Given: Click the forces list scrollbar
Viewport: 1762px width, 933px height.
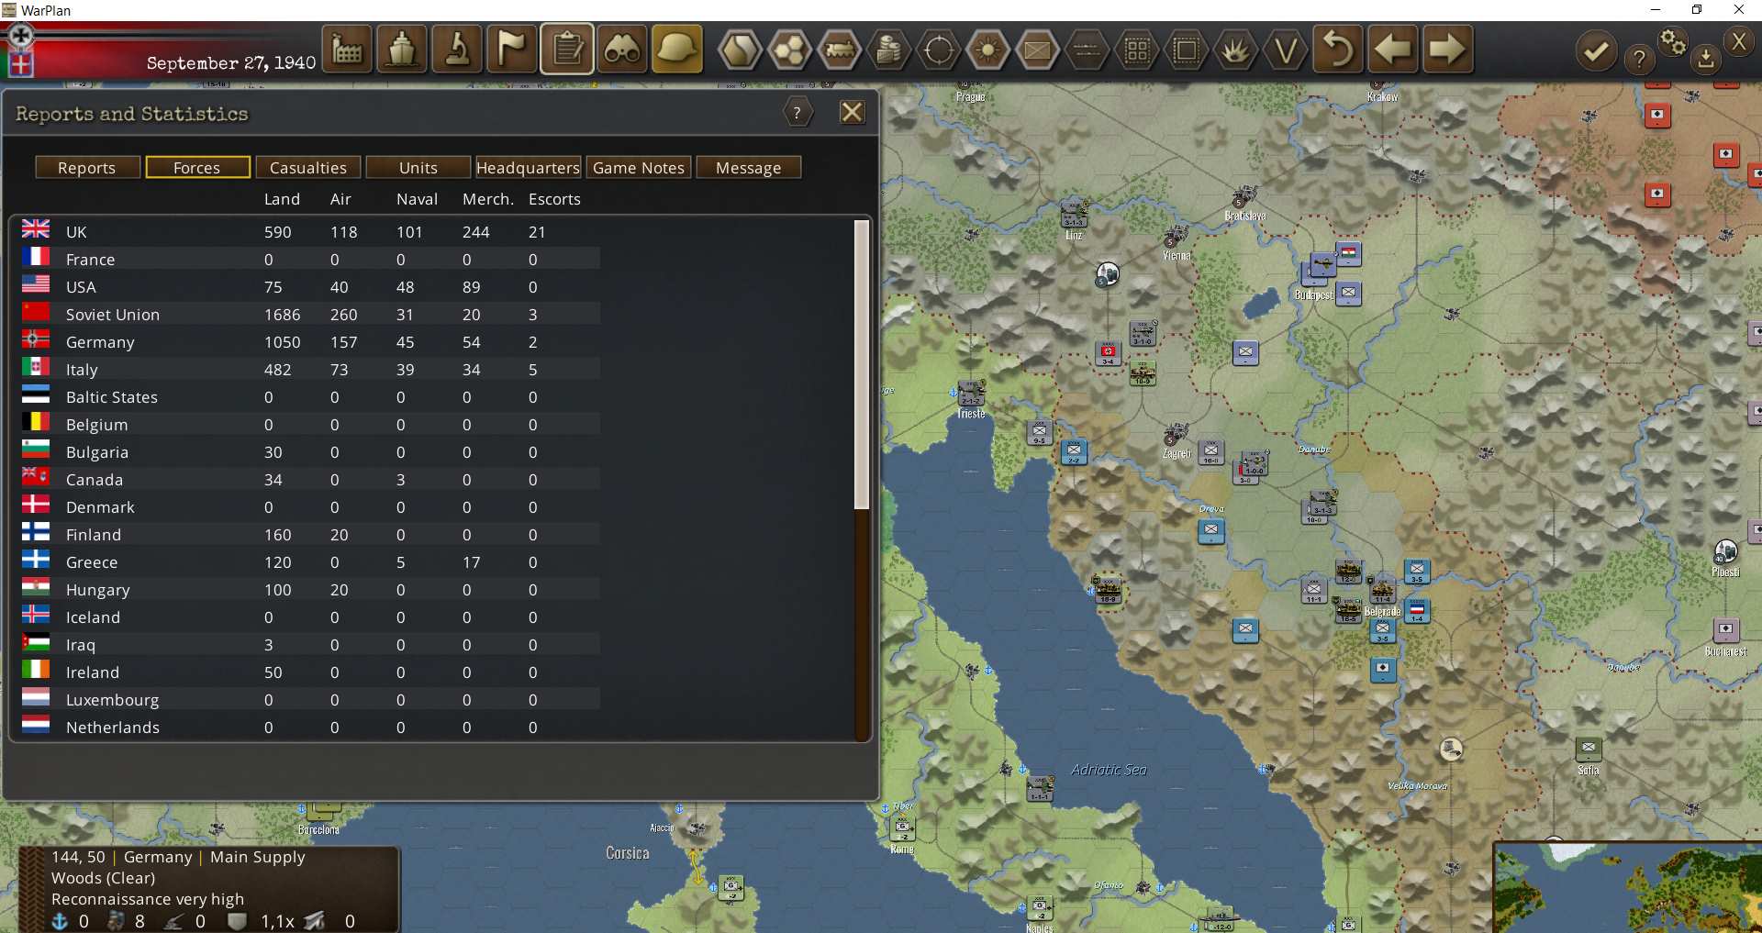Looking at the screenshot, I should (x=862, y=364).
